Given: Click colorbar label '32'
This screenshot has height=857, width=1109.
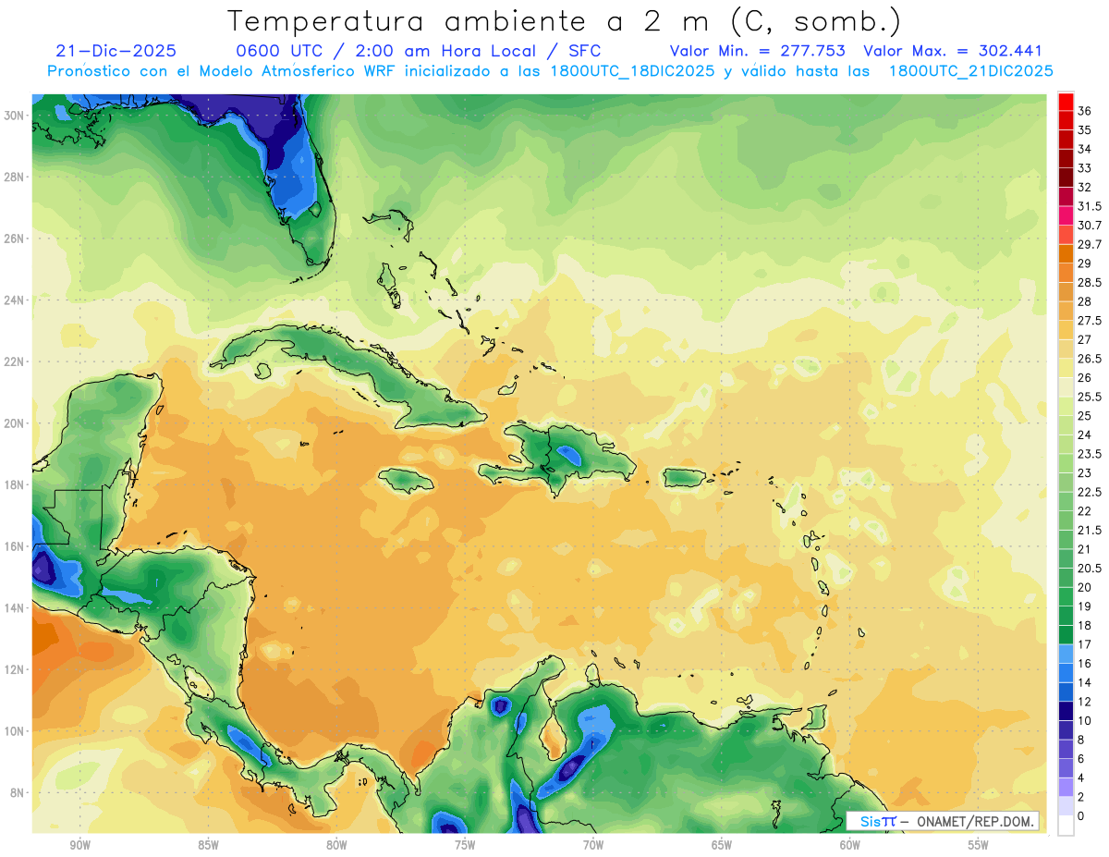Looking at the screenshot, I should 1084,187.
